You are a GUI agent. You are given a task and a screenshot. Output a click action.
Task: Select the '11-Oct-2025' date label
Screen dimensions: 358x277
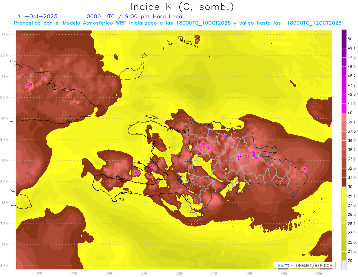click(38, 16)
